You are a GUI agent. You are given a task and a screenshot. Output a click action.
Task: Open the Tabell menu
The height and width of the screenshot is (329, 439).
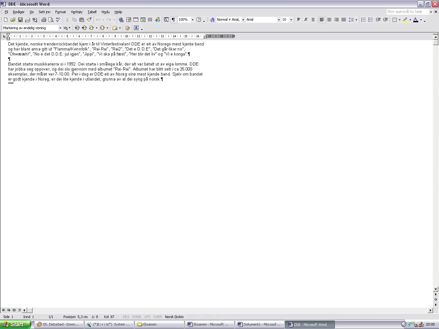[x=92, y=12]
